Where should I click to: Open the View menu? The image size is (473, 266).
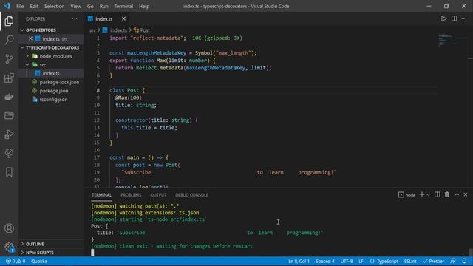[x=75, y=6]
